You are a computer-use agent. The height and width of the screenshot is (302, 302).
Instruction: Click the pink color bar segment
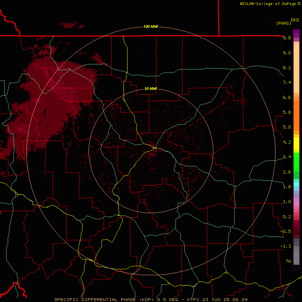(x=296, y=203)
